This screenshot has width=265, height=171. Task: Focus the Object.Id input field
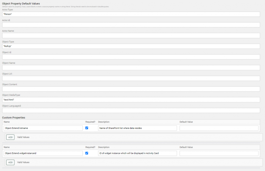[x=131, y=57]
